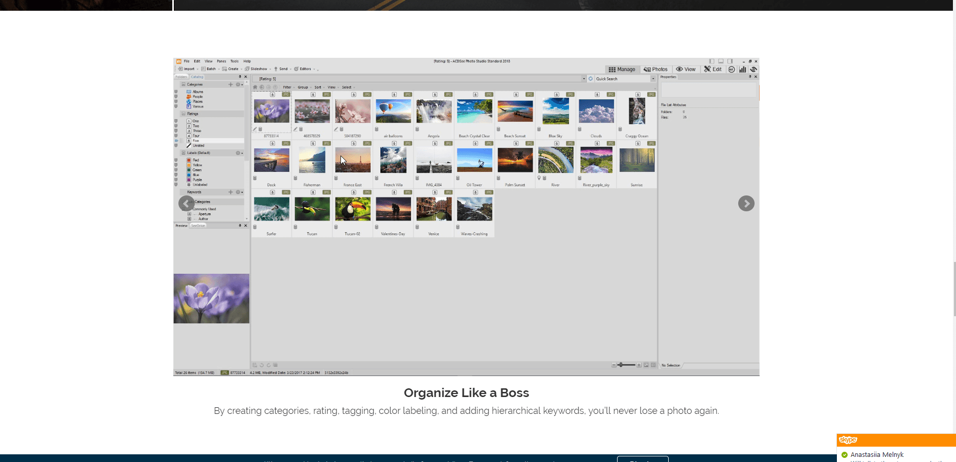Select the Blue color label

point(193,175)
